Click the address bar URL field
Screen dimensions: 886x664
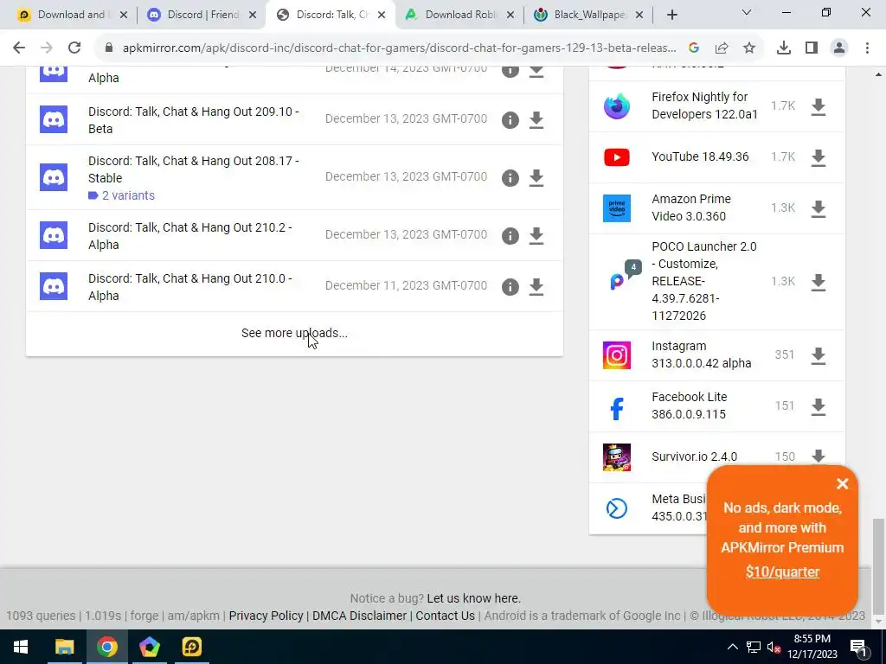[x=398, y=48]
